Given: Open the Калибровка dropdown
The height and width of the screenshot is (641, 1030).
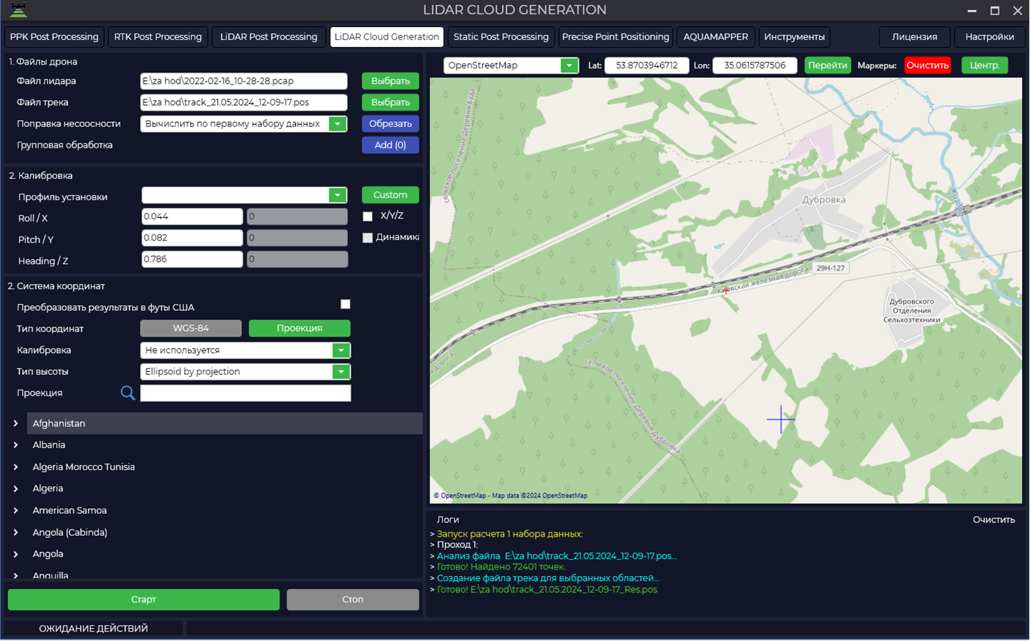Looking at the screenshot, I should (341, 350).
